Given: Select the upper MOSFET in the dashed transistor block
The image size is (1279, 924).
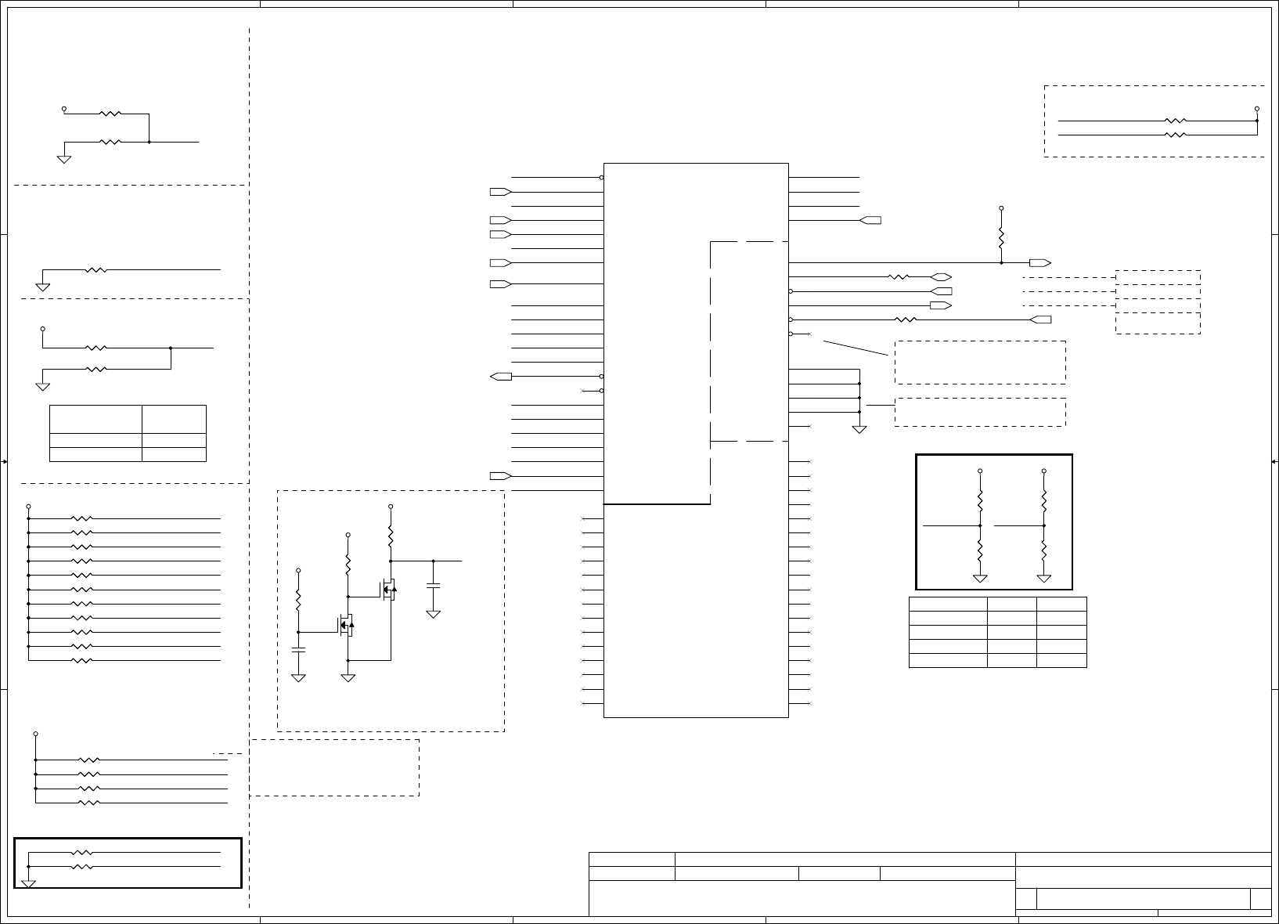Looking at the screenshot, I should pyautogui.click(x=388, y=590).
